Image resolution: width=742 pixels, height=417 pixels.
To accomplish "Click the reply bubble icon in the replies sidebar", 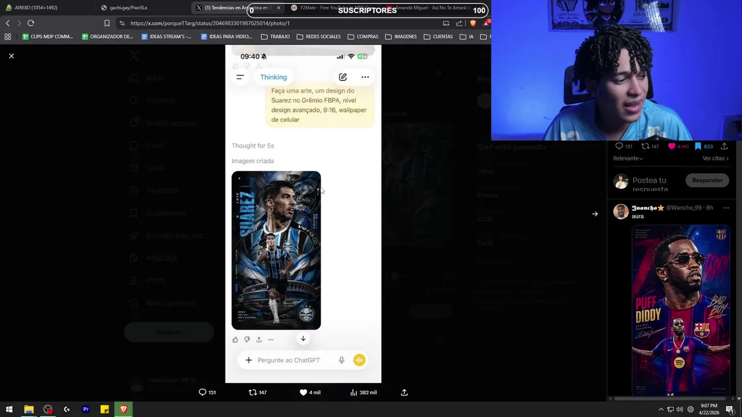I will click(x=619, y=146).
